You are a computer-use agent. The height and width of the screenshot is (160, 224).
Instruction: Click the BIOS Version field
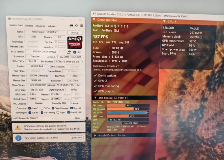coord(45,52)
